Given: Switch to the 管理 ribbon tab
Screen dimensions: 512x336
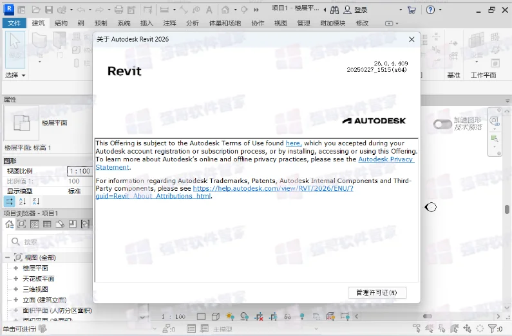Looking at the screenshot, I should click(303, 23).
